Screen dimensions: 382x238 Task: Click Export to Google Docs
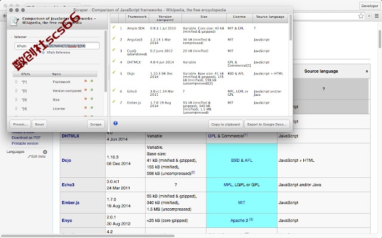267,124
